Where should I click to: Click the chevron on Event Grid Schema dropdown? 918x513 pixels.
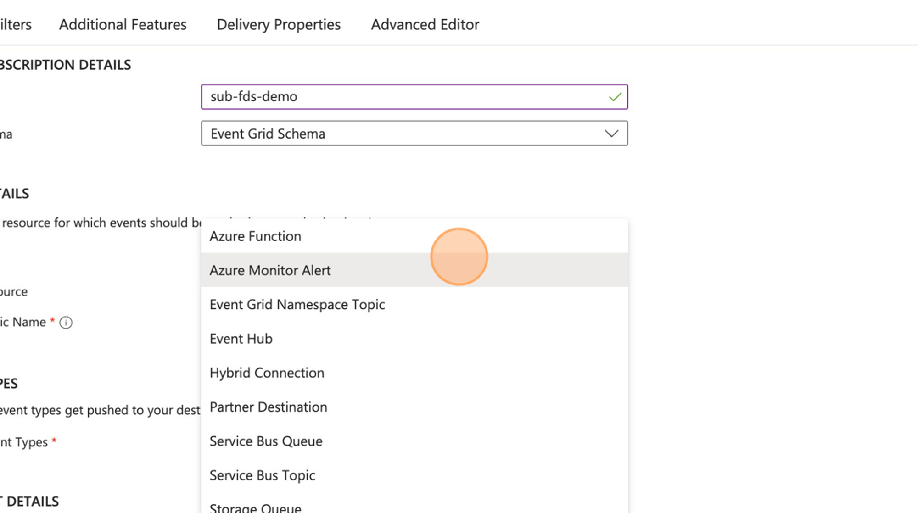coord(611,134)
